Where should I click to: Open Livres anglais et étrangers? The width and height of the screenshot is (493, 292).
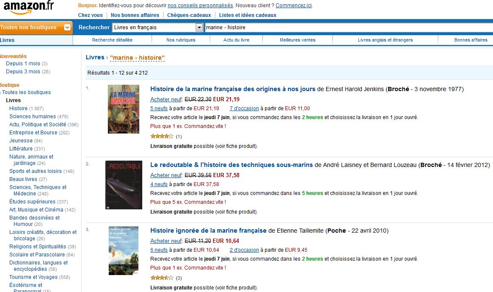(x=385, y=40)
